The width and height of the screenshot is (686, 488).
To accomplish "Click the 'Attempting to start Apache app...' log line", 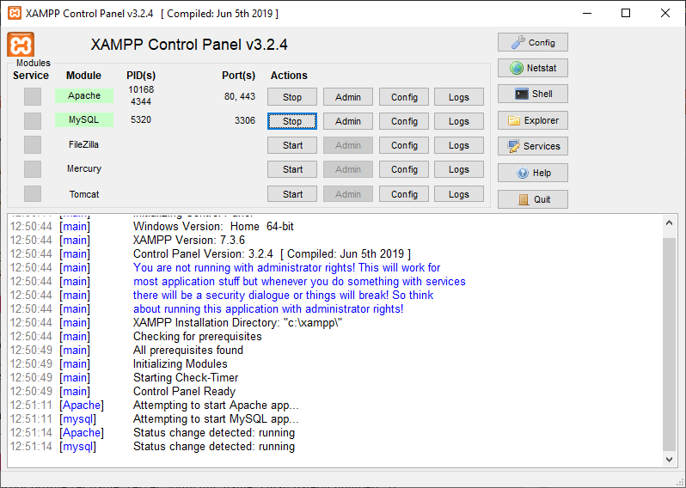I will [216, 406].
